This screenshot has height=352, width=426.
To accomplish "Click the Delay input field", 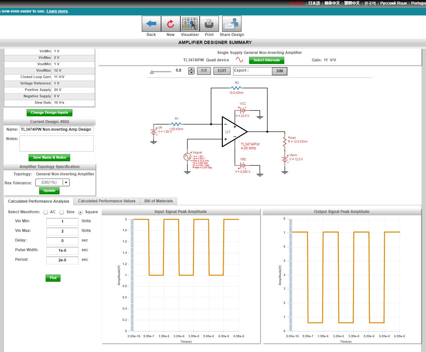I will pyautogui.click(x=62, y=241).
